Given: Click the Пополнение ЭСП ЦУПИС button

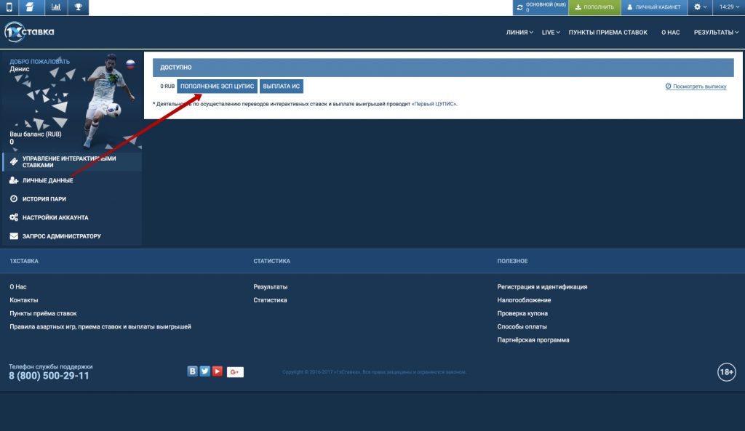Looking at the screenshot, I should coord(217,86).
